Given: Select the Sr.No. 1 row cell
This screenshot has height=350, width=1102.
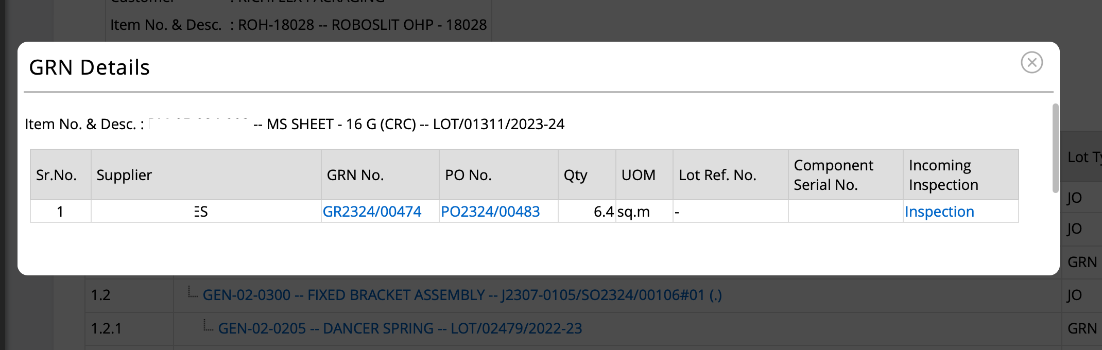Looking at the screenshot, I should click(61, 212).
